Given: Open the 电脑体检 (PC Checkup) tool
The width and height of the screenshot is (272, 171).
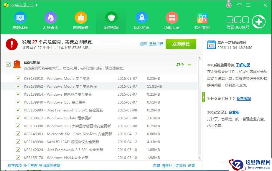Looking at the screenshot, I should click(20, 20).
